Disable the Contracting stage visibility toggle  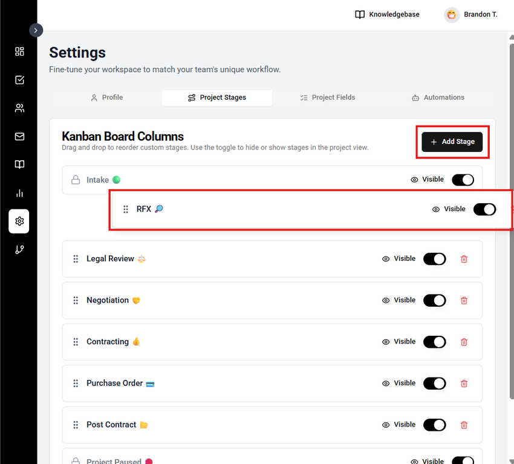click(x=434, y=342)
